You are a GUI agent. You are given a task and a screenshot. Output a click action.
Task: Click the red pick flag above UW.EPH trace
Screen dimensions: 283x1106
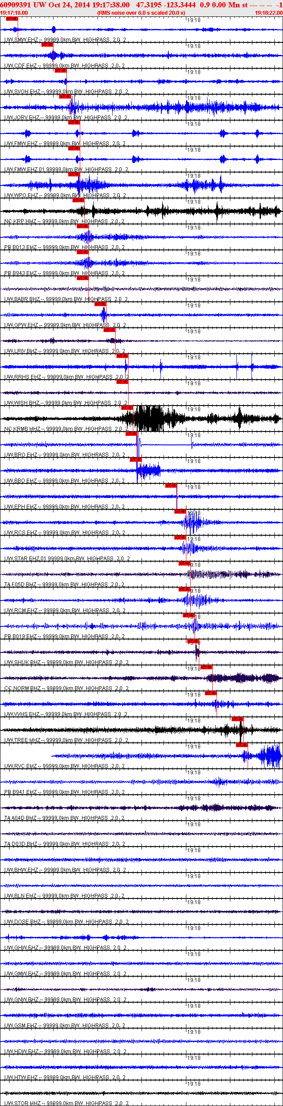click(171, 486)
